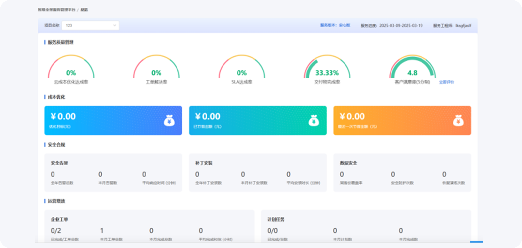
Task: Click the 安全合规 section heading
Action: [56, 145]
